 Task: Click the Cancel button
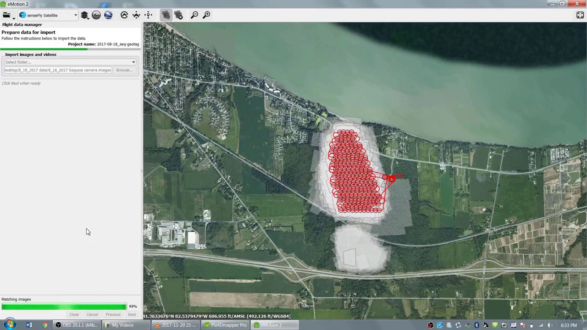[92, 314]
